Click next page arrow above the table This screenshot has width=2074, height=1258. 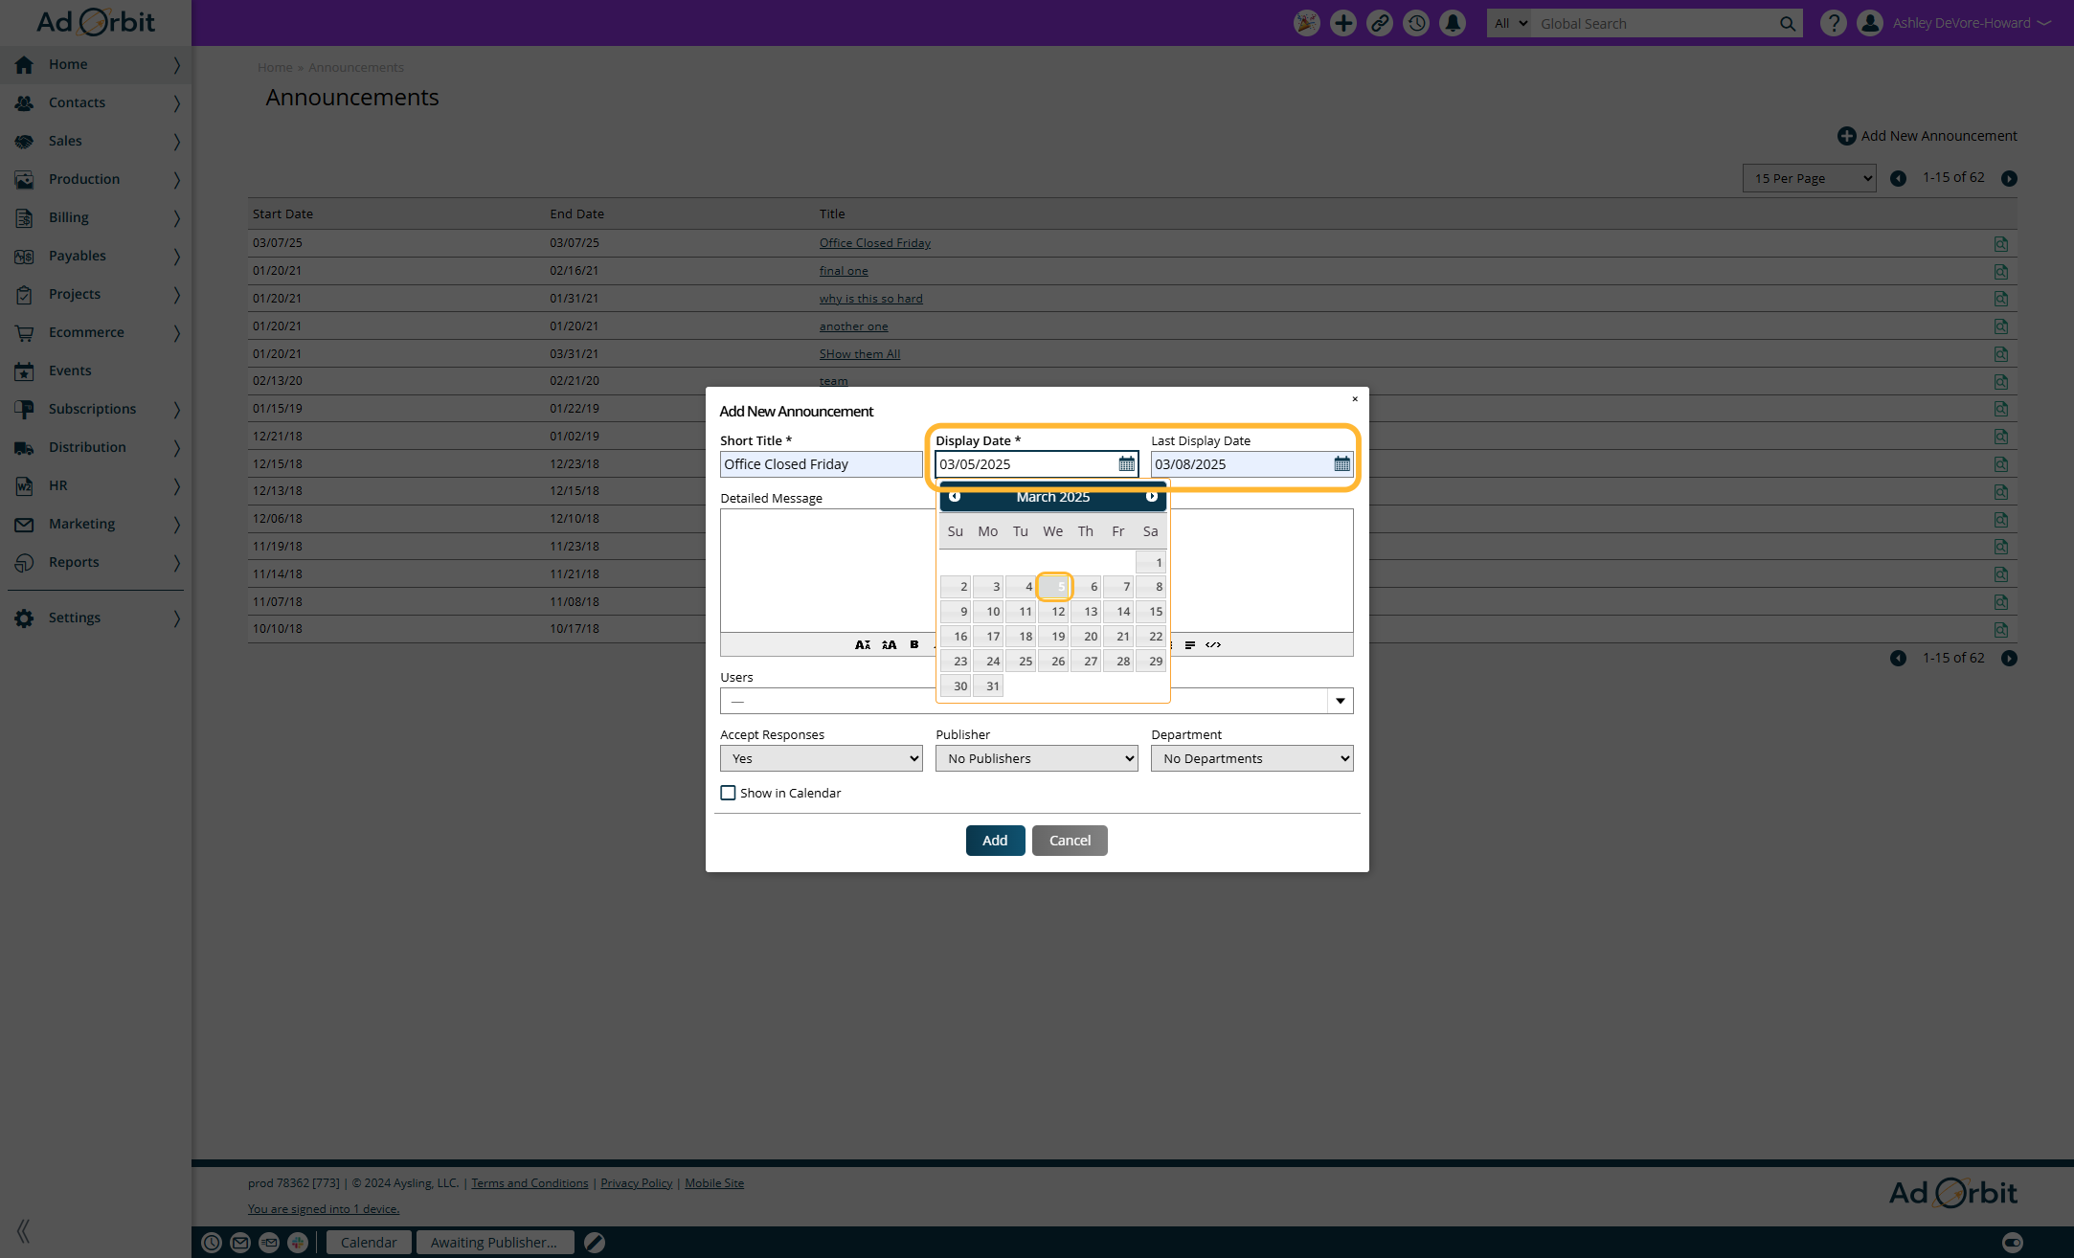2009,179
